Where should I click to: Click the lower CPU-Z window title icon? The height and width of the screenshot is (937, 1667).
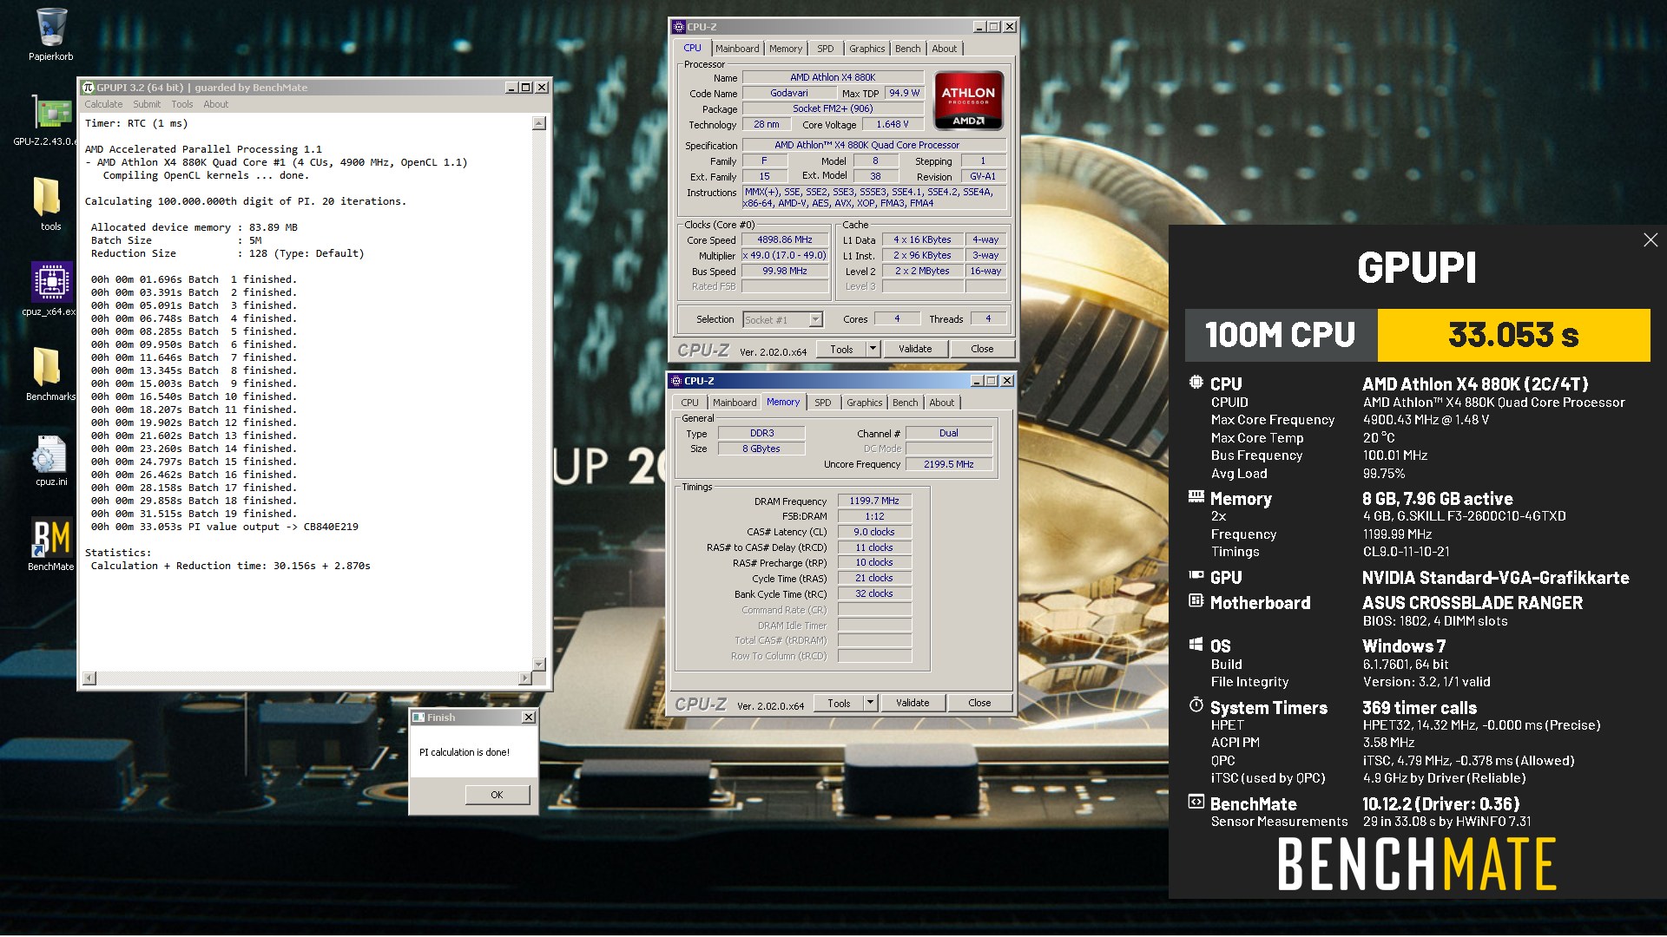click(676, 381)
